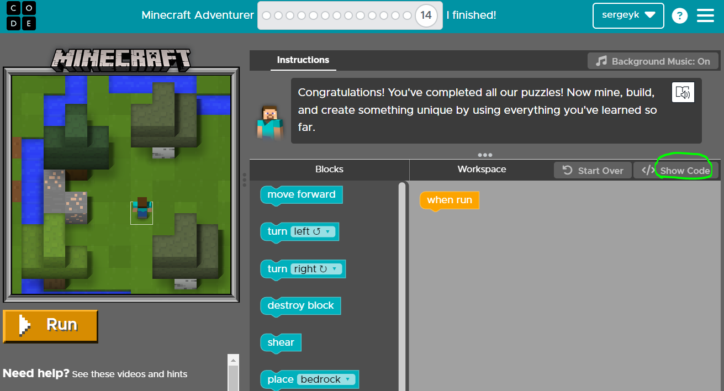The image size is (724, 391).
Task: Select the 'shear' block
Action: coord(281,343)
